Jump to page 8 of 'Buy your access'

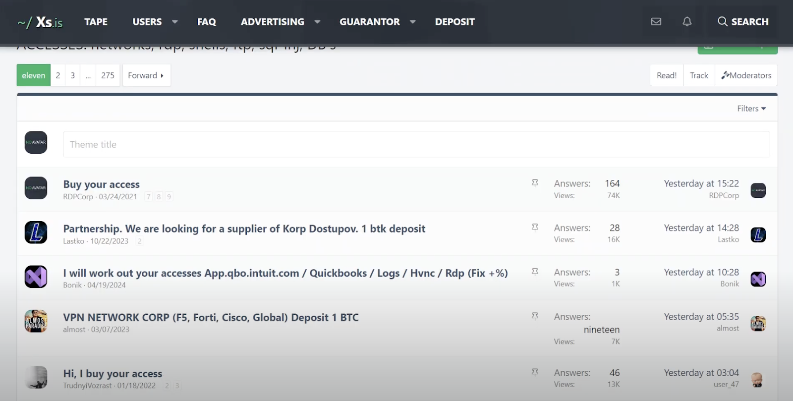tap(159, 197)
